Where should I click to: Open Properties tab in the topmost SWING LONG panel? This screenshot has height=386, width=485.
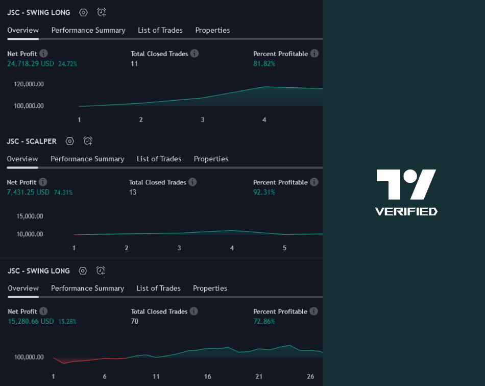click(x=212, y=30)
